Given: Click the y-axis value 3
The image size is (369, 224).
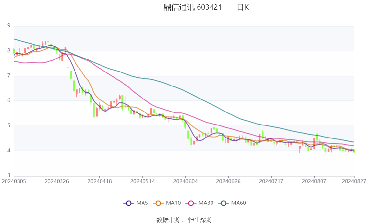Looking at the screenshot, I should [9, 175].
